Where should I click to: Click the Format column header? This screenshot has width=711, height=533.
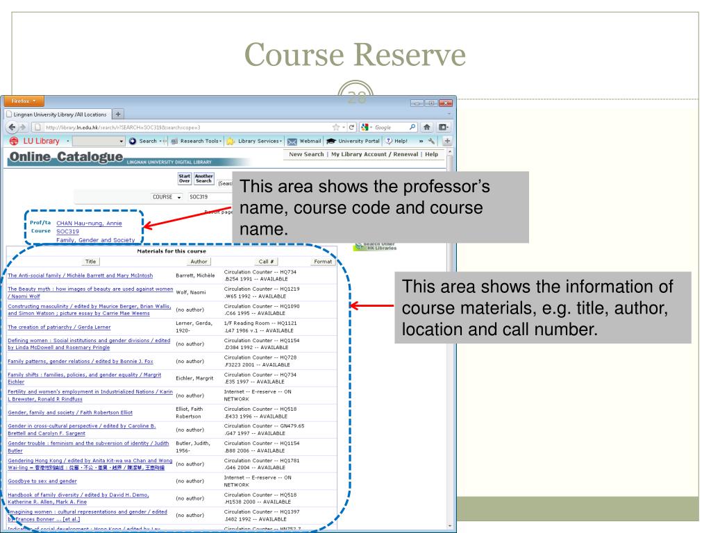tap(323, 262)
